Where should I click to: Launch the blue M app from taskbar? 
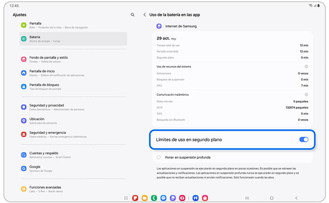[196, 198]
